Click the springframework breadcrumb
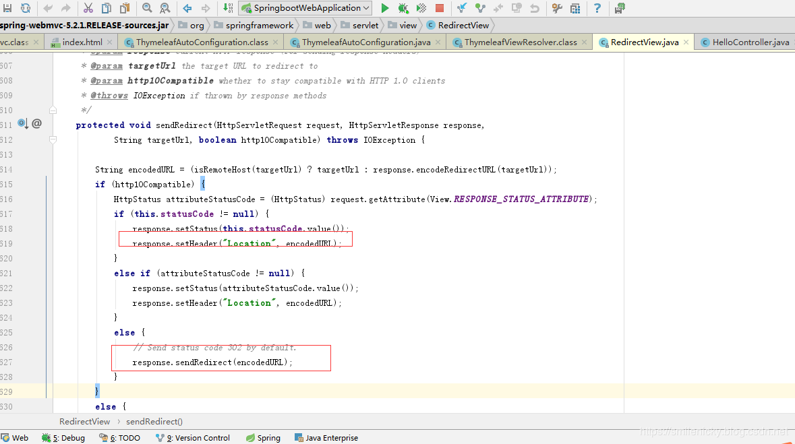The height and width of the screenshot is (444, 795). (254, 26)
